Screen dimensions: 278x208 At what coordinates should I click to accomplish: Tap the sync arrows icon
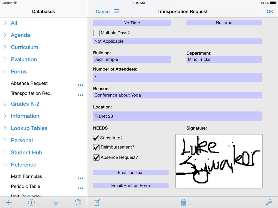(78, 202)
